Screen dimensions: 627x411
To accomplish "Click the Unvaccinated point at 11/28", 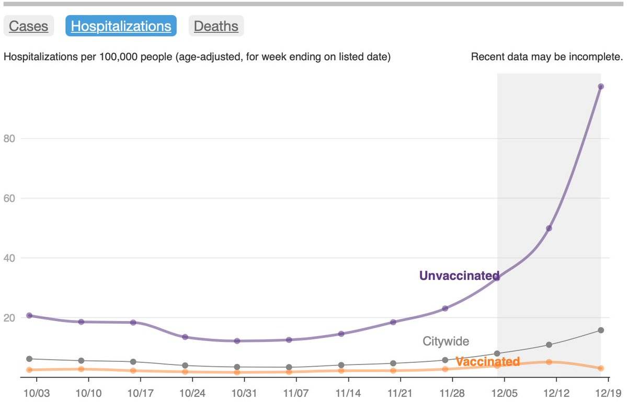I will point(445,308).
